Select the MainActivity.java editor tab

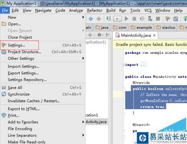tap(135, 35)
